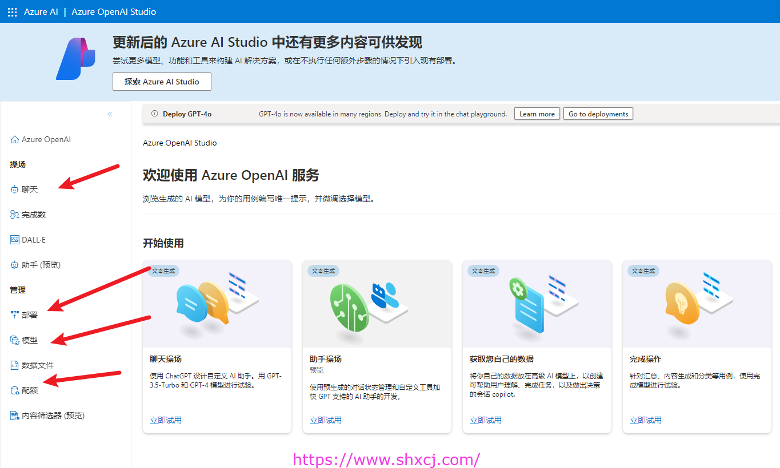The image size is (780, 468).
Task: Click the 文本生成 tag on 助手操场 card
Action: click(323, 271)
